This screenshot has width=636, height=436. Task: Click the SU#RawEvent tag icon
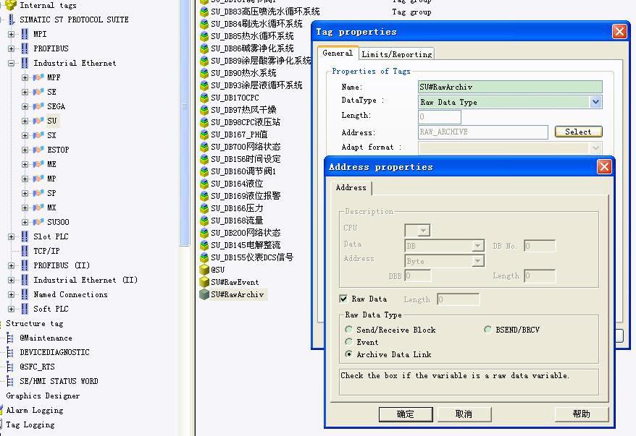click(x=204, y=282)
